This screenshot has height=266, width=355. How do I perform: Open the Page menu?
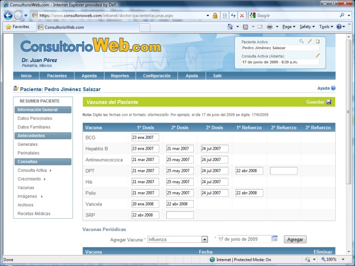click(288, 27)
